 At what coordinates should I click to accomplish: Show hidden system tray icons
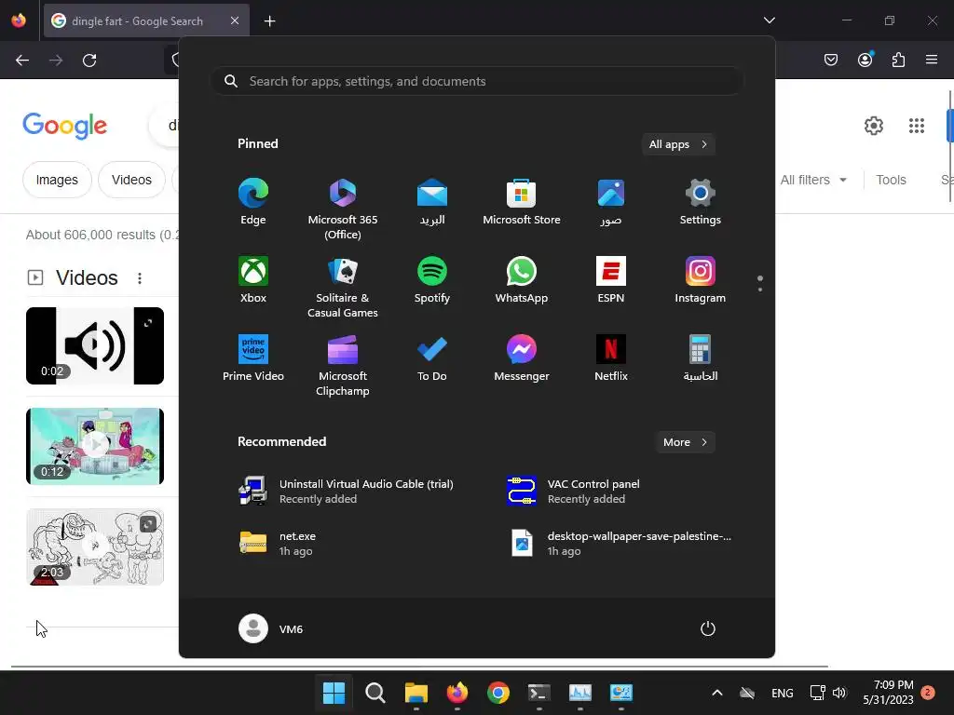pyautogui.click(x=717, y=693)
